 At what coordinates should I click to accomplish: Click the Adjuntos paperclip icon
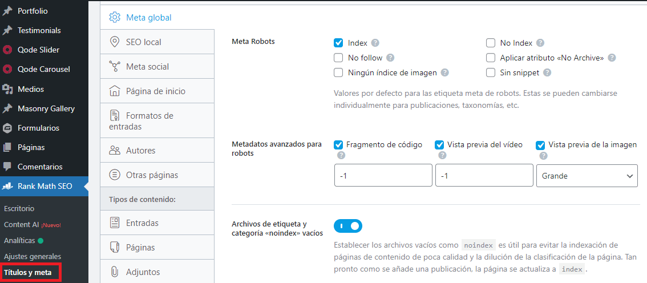click(x=115, y=272)
